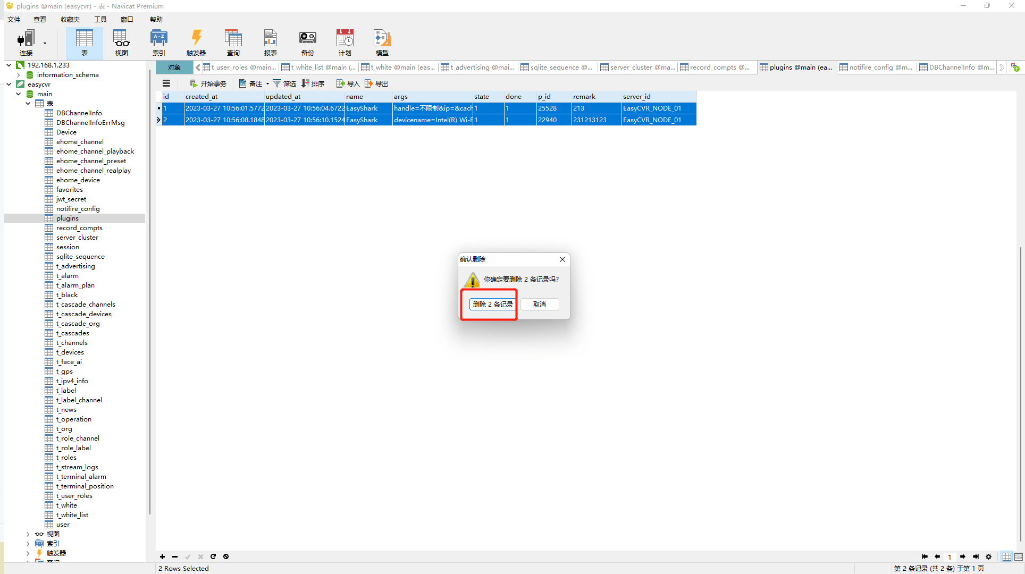The width and height of the screenshot is (1025, 574).
Task: Switch to form view icon at bottom right
Action: click(x=1019, y=556)
